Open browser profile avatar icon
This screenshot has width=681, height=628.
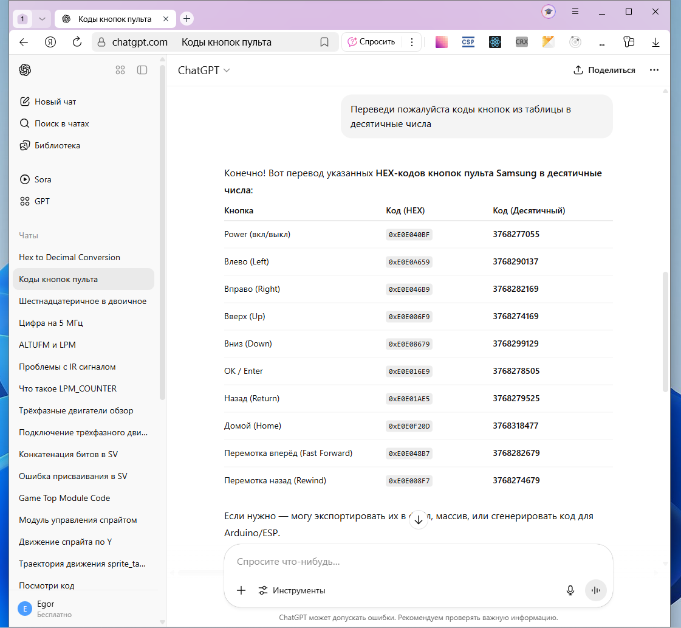click(x=549, y=12)
